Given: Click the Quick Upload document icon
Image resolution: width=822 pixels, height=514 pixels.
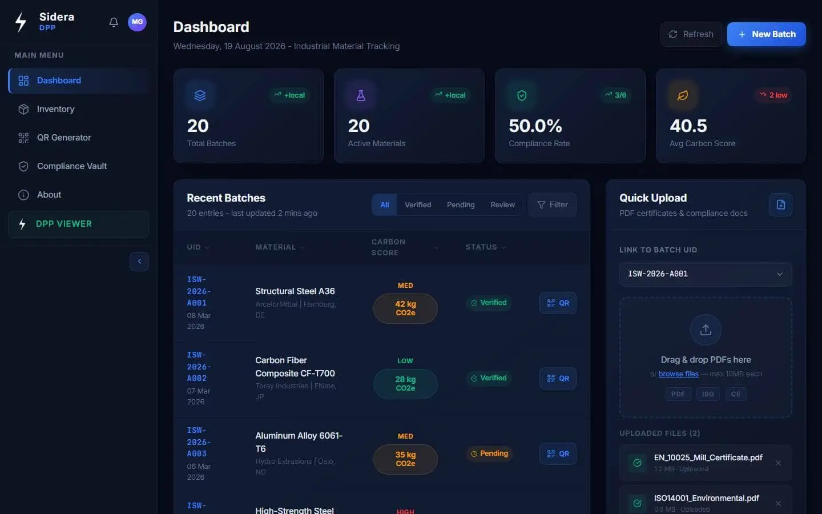Looking at the screenshot, I should click(x=781, y=205).
